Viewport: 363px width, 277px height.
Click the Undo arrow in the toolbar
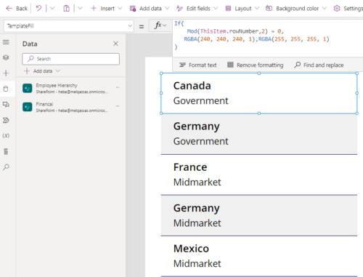coord(38,9)
